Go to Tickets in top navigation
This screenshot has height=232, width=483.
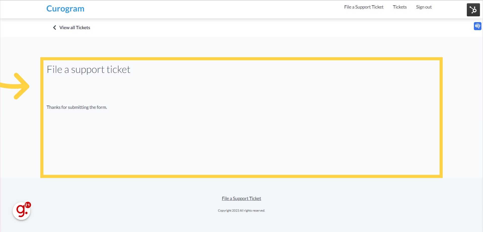coord(400,7)
